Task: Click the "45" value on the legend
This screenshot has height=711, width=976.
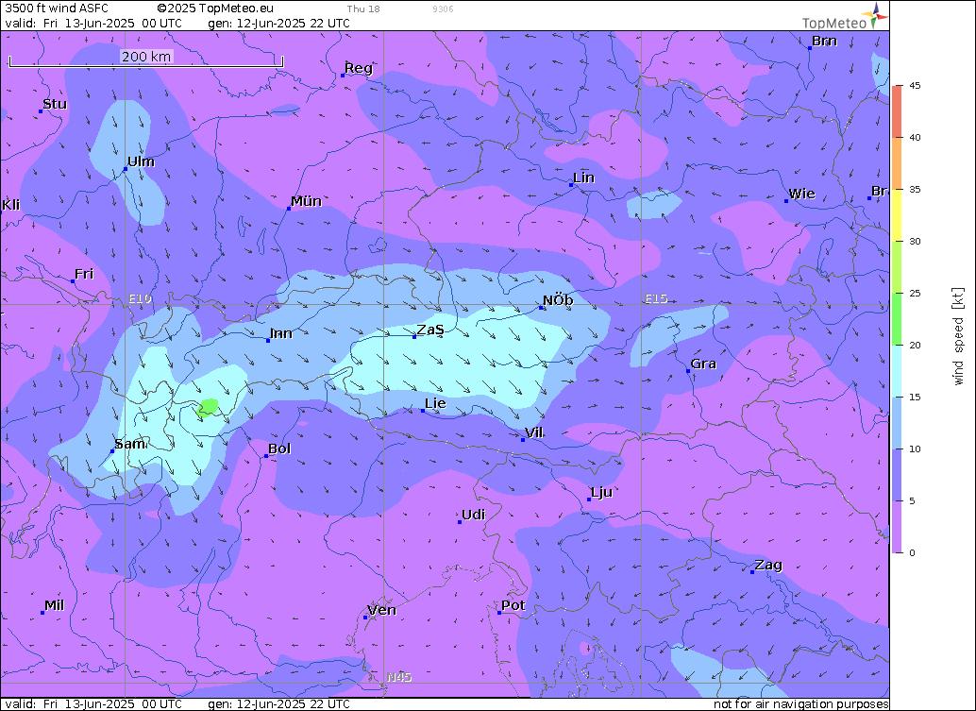Action: pos(915,86)
